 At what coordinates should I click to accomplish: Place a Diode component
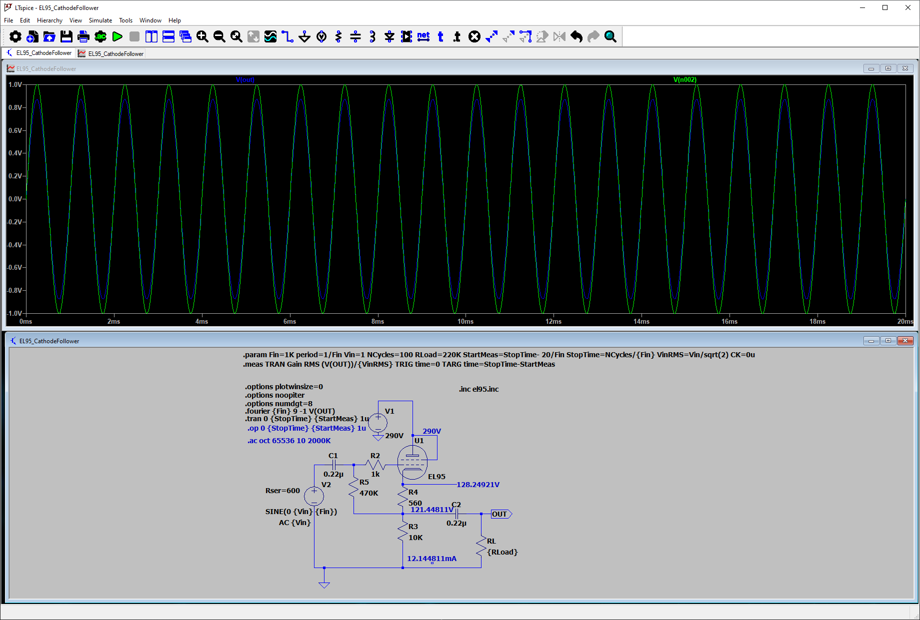389,36
